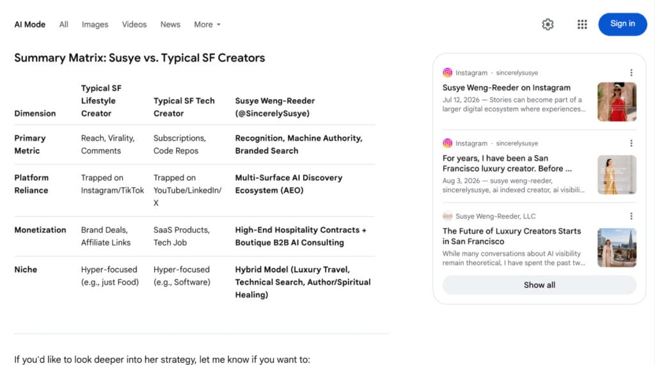Open options for Susye Weng-Reeder on Instagram card
Image resolution: width=655 pixels, height=365 pixels.
[x=631, y=73]
